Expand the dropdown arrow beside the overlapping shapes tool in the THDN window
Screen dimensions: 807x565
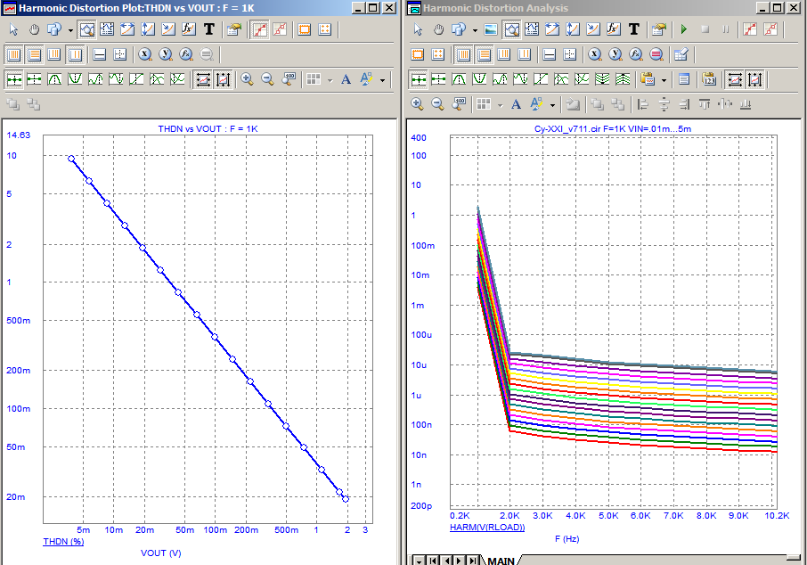coord(70,29)
